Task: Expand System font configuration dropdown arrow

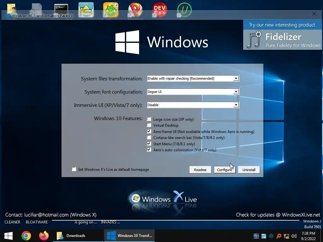Action: (236, 92)
